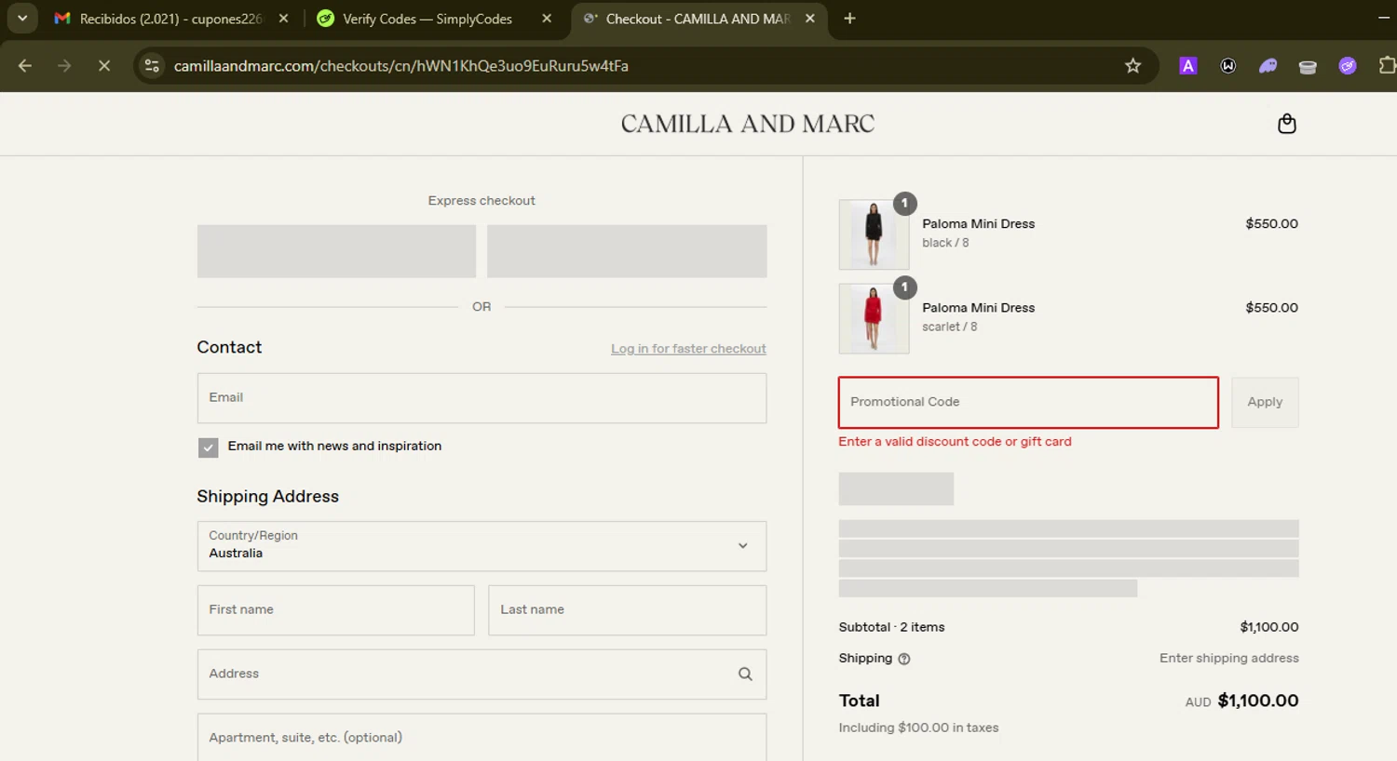This screenshot has width=1397, height=761.
Task: Click 'Enter shipping address' text
Action: (1228, 659)
